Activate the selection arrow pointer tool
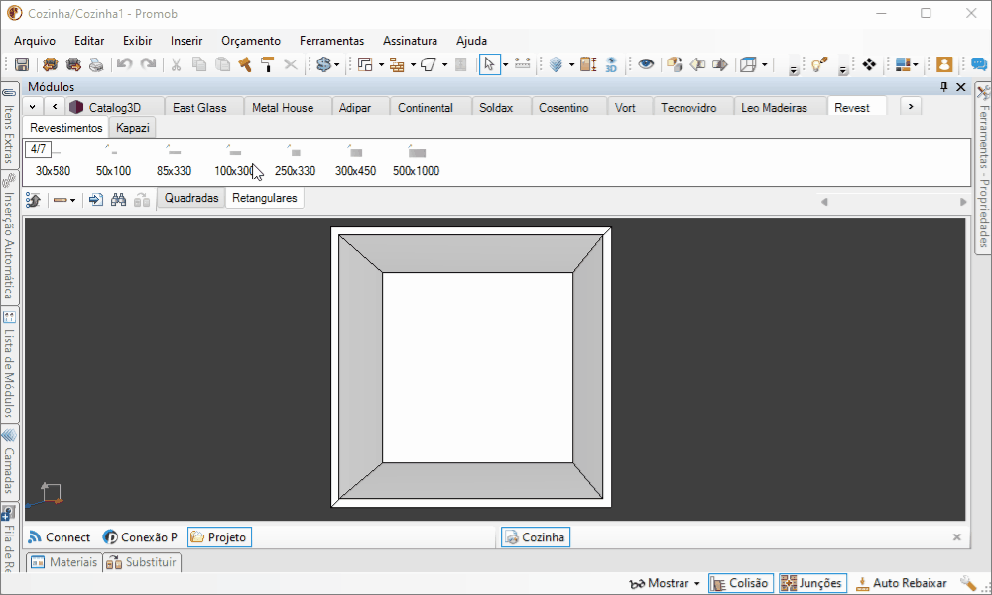 pyautogui.click(x=488, y=64)
